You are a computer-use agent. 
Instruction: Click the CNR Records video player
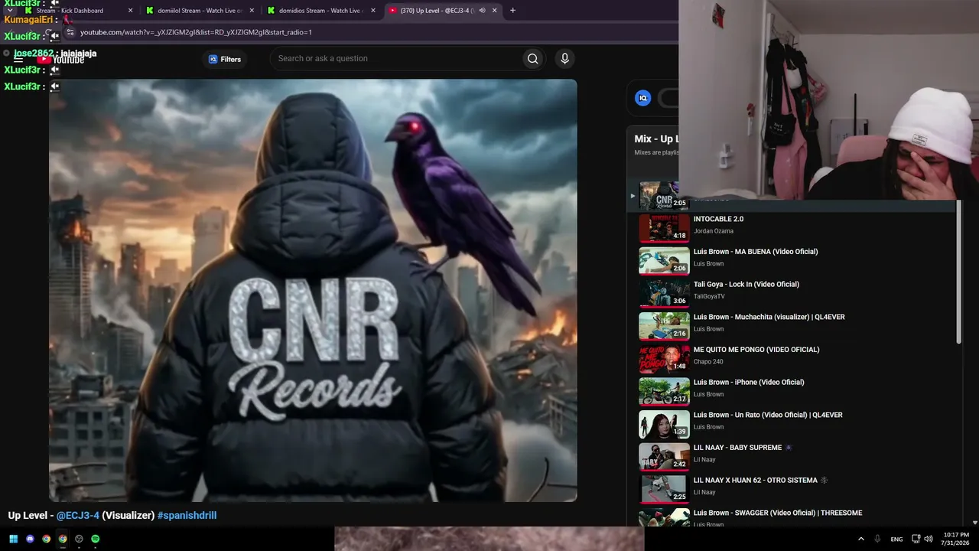[313, 290]
